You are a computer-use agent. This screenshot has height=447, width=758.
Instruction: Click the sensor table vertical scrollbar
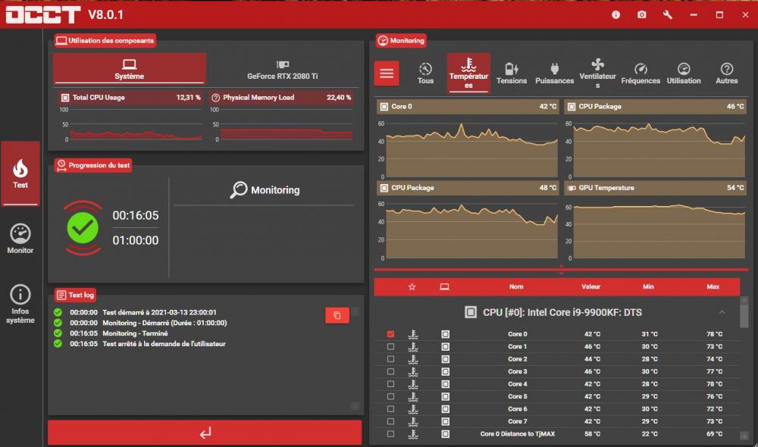tap(744, 316)
